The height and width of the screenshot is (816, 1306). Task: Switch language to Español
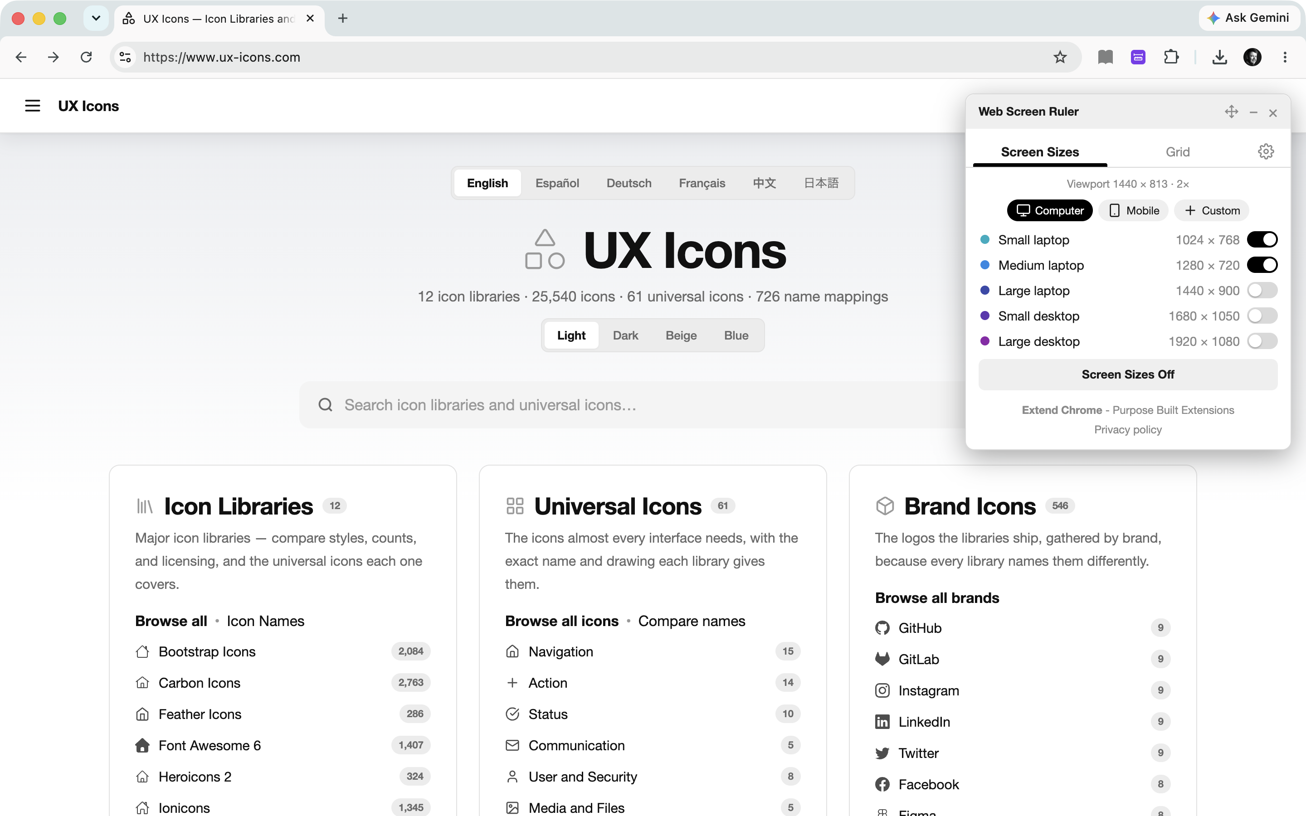[x=557, y=183]
